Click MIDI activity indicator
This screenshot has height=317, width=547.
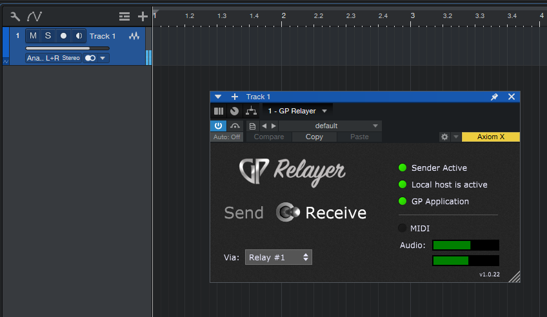[x=403, y=228]
